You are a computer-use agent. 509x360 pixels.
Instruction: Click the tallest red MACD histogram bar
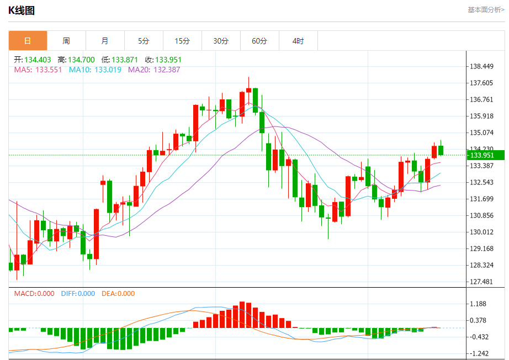[x=242, y=315]
